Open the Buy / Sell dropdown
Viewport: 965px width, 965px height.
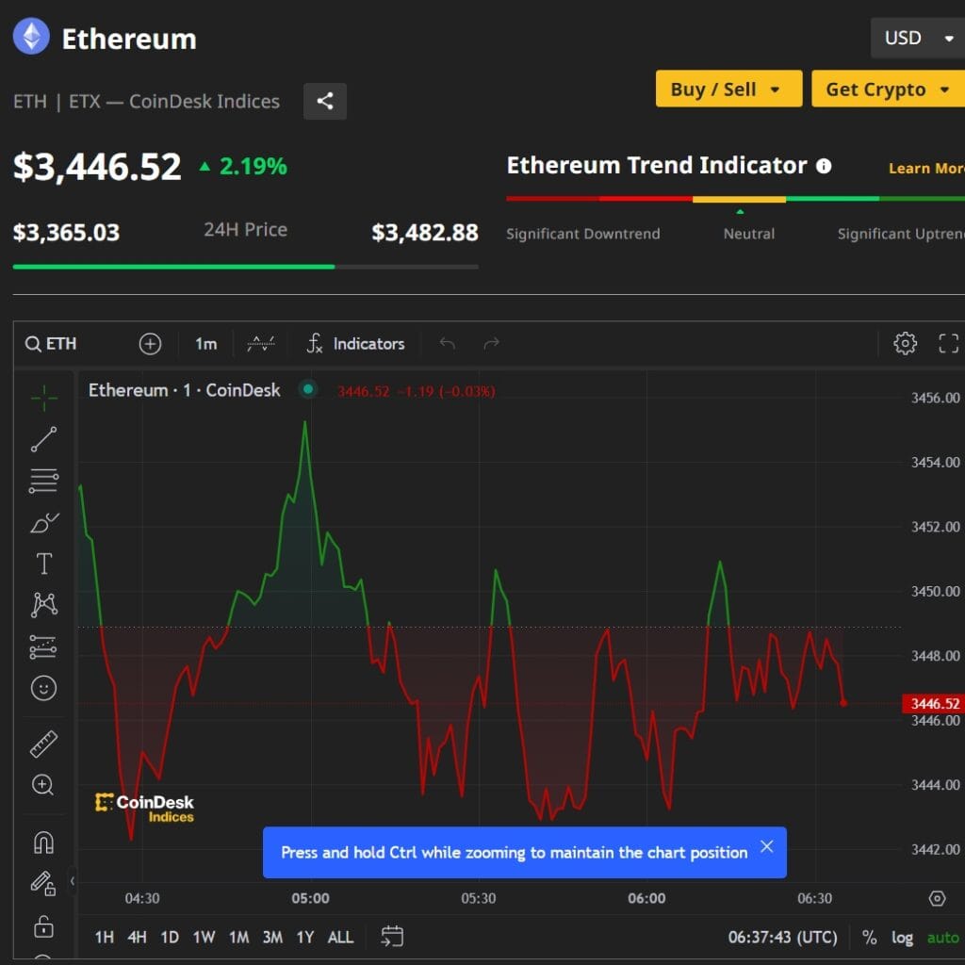coord(728,89)
